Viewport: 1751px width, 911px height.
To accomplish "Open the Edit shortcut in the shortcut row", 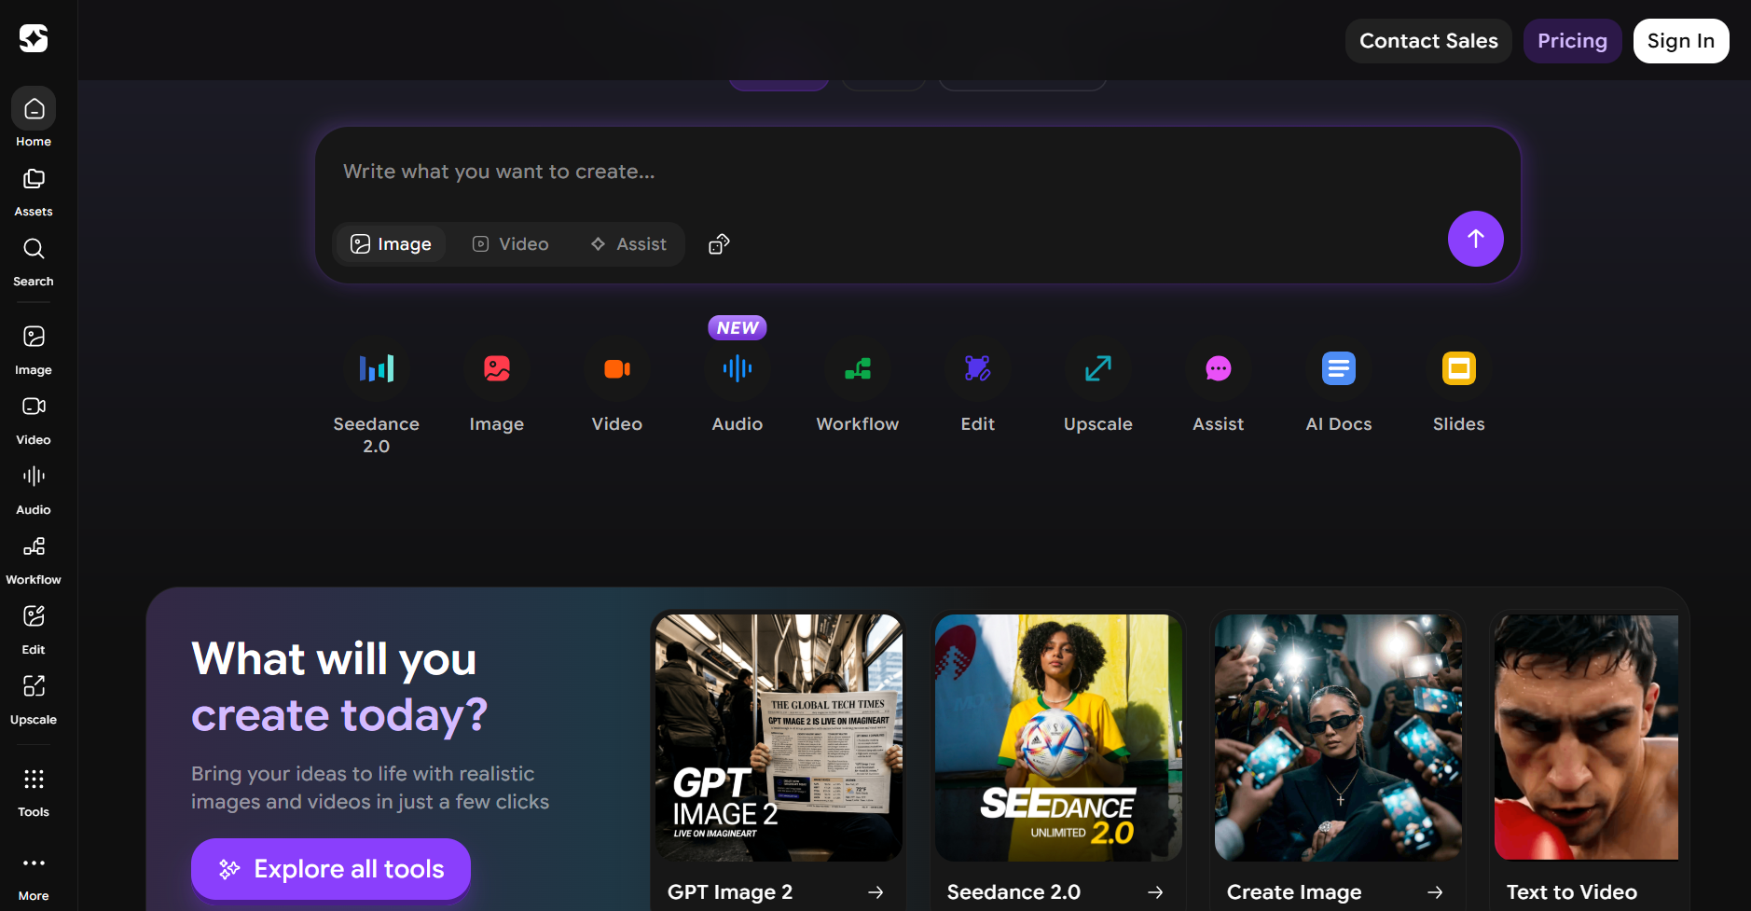I will click(978, 386).
